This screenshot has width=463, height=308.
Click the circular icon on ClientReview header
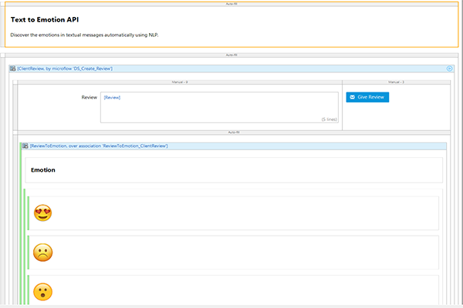pyautogui.click(x=450, y=69)
